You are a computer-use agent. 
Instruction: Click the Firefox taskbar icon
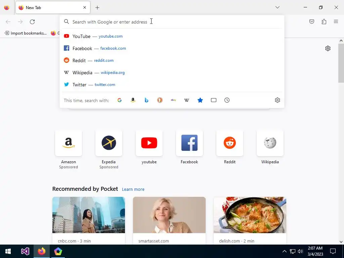[41, 251]
